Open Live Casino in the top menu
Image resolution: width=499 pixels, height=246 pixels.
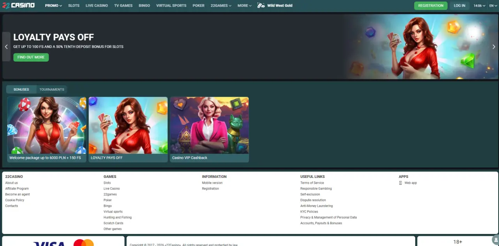(x=97, y=6)
